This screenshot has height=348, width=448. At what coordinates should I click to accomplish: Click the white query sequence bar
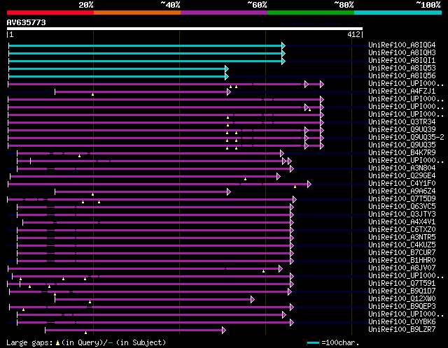pos(185,29)
